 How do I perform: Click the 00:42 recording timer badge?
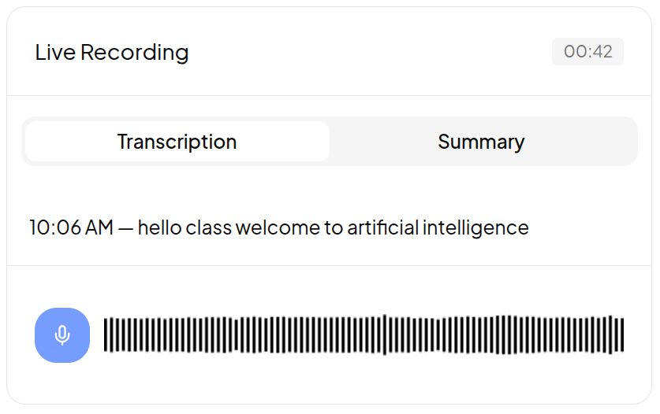[587, 52]
